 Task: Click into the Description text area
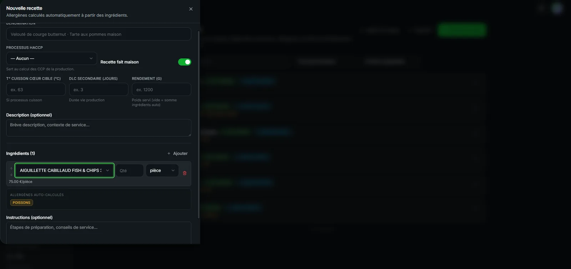tap(98, 128)
